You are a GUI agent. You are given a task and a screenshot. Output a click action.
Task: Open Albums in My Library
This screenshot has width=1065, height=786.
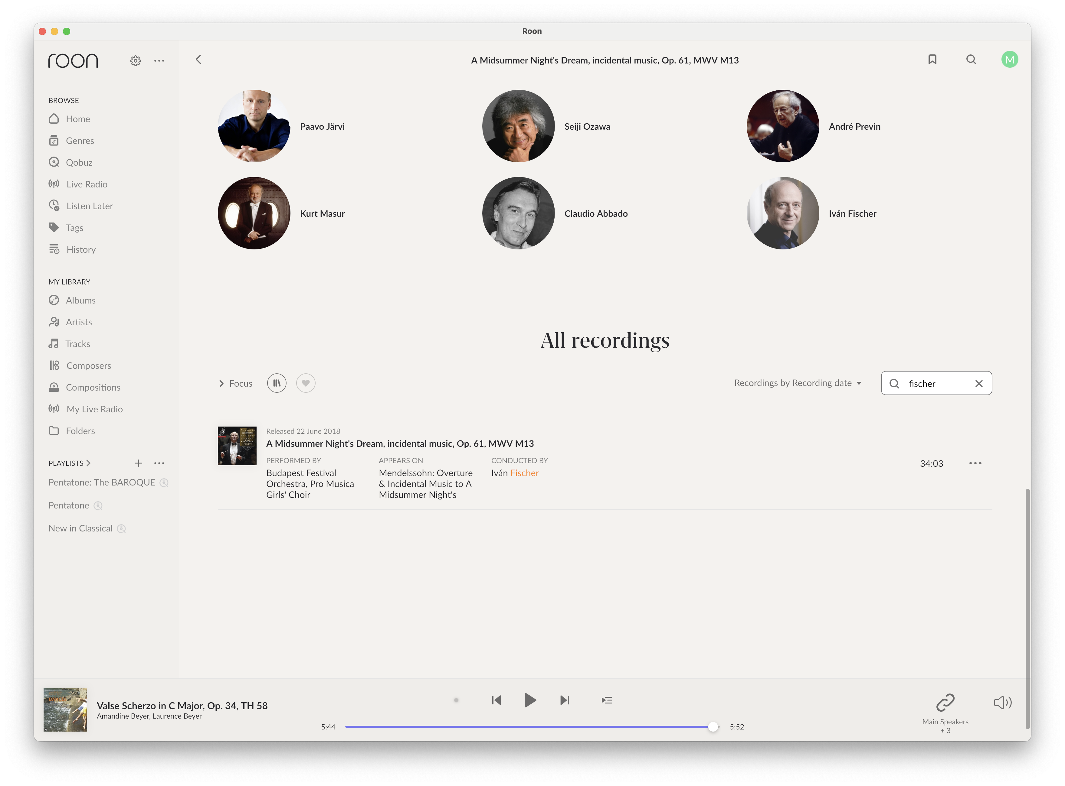[72, 300]
